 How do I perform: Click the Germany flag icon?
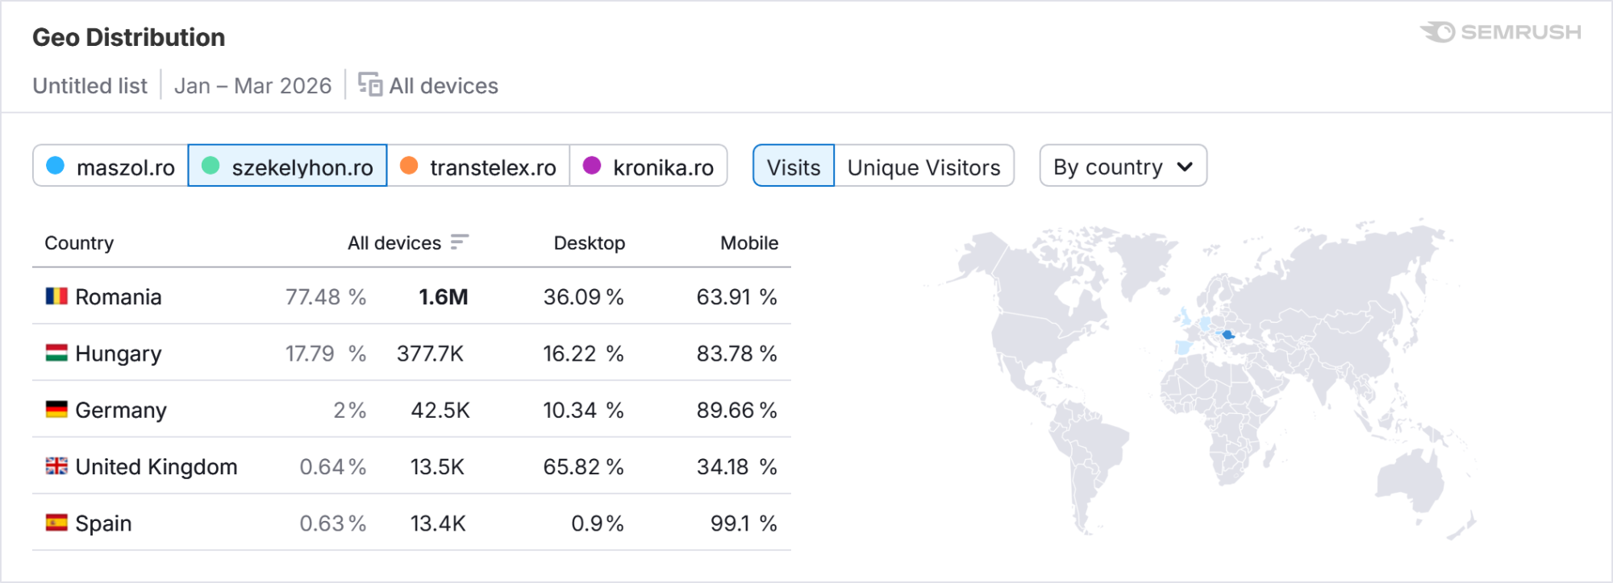click(56, 410)
